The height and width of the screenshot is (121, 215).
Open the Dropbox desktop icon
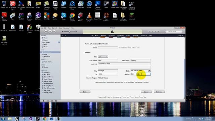(x=63, y=4)
